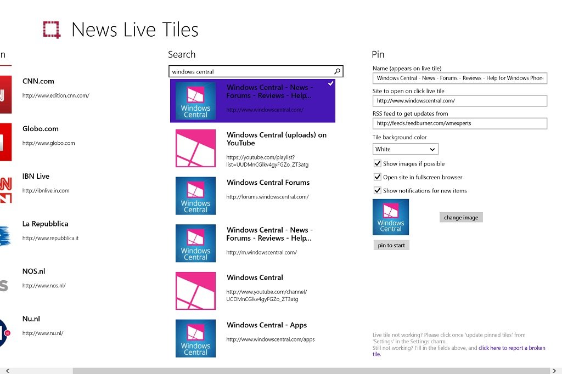Image resolution: width=562 pixels, height=374 pixels.
Task: Click the Pin panel tile preview image
Action: [391, 217]
